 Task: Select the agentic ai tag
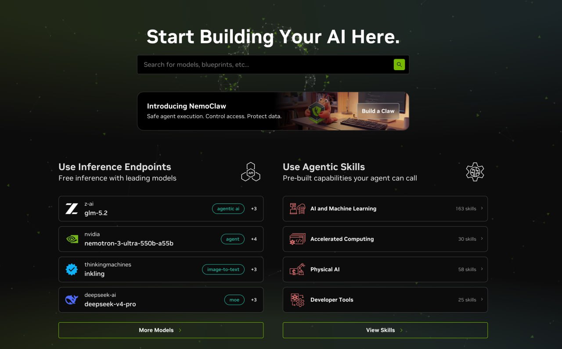point(228,209)
